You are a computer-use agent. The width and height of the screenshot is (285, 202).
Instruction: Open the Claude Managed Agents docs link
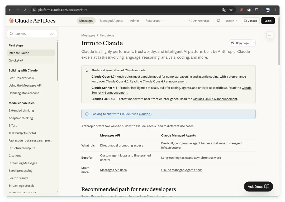(x=182, y=170)
